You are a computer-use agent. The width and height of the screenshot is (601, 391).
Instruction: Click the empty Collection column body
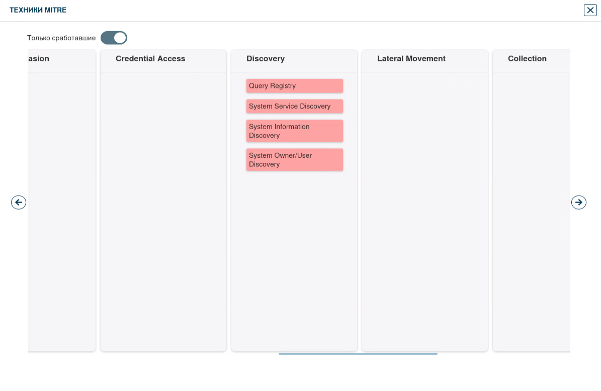(531, 211)
